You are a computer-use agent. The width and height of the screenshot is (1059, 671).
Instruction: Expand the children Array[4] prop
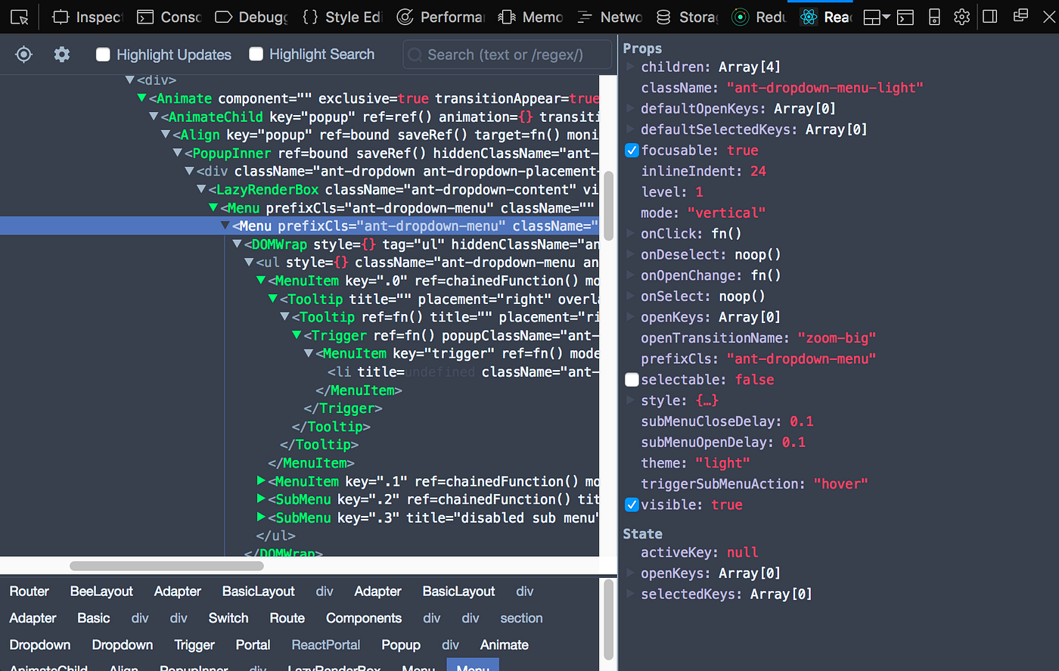click(628, 67)
